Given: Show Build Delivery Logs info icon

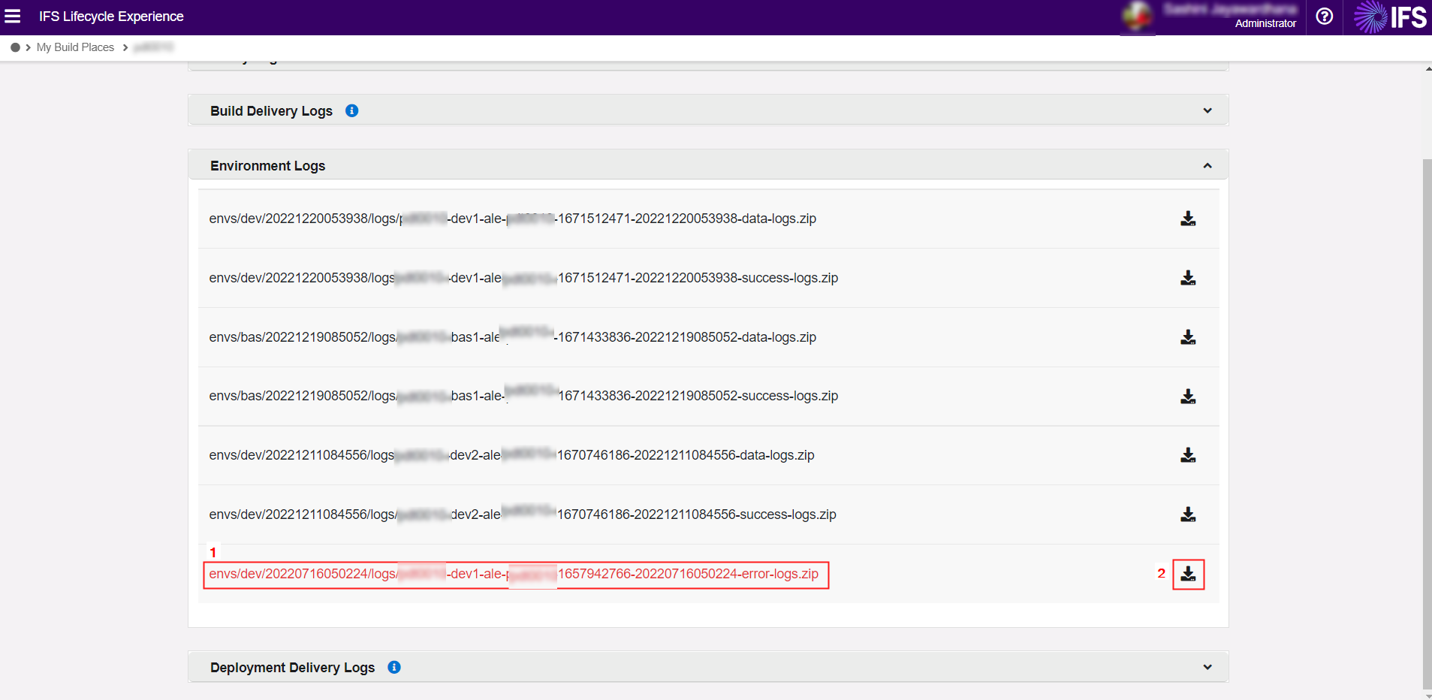Looking at the screenshot, I should (351, 110).
